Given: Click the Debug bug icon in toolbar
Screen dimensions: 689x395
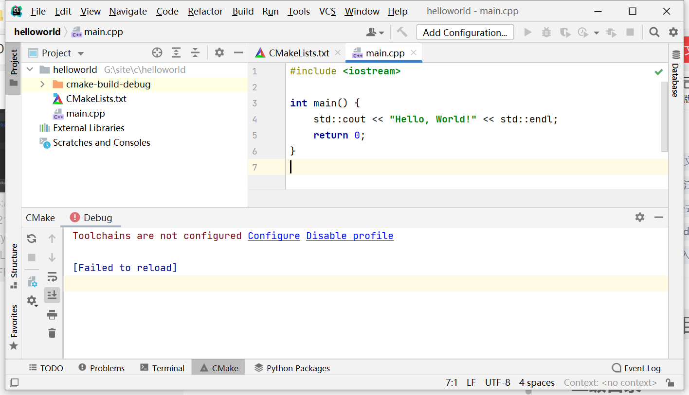Looking at the screenshot, I should (x=546, y=32).
